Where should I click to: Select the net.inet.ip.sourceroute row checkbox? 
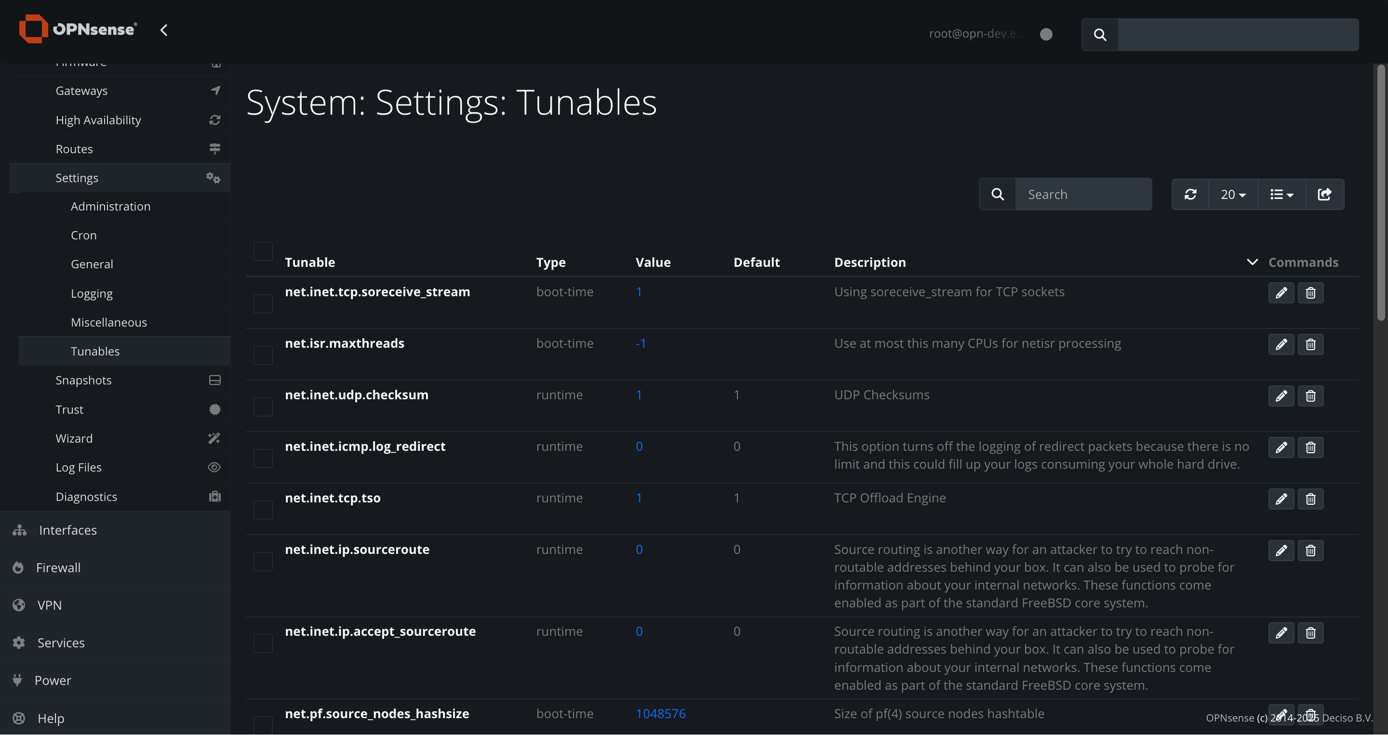(x=263, y=562)
